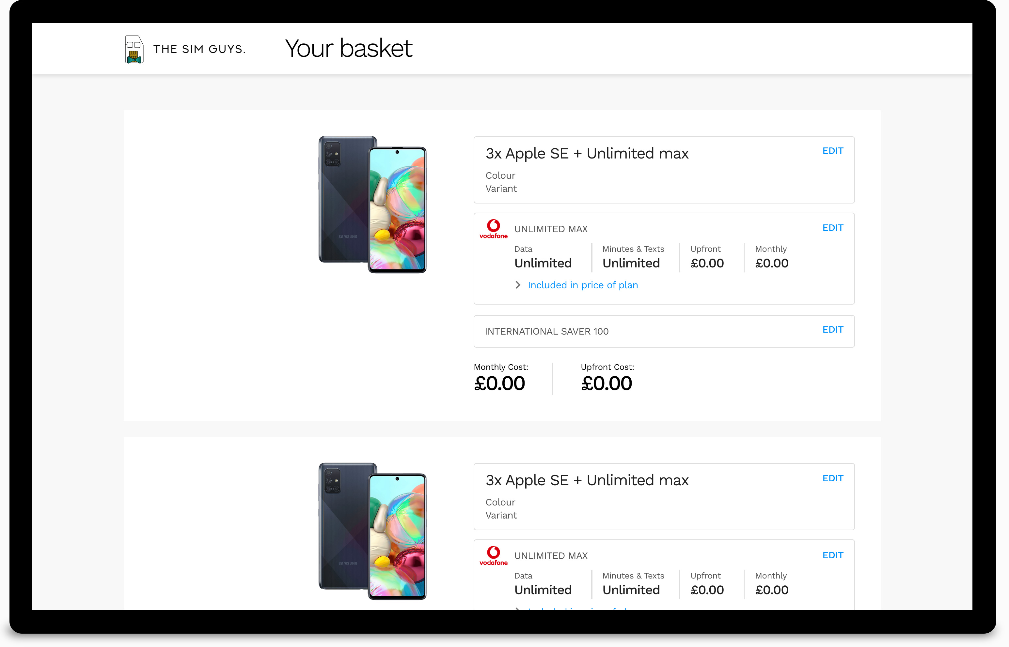Edit the second Unlimited Max Vodafone plan

pyautogui.click(x=832, y=555)
